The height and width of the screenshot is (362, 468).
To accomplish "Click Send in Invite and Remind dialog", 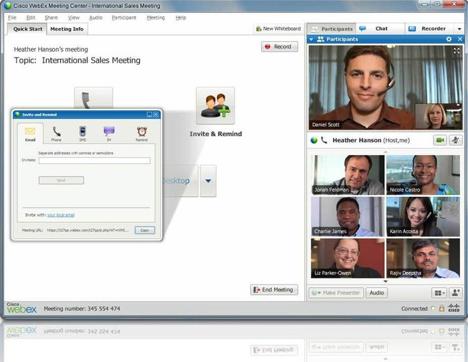I will (x=62, y=180).
